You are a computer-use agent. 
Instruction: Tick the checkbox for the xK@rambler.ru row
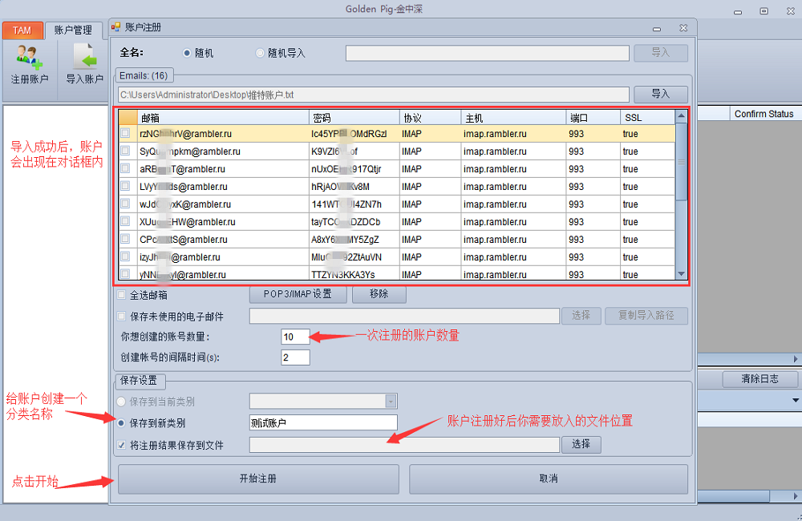coord(125,204)
